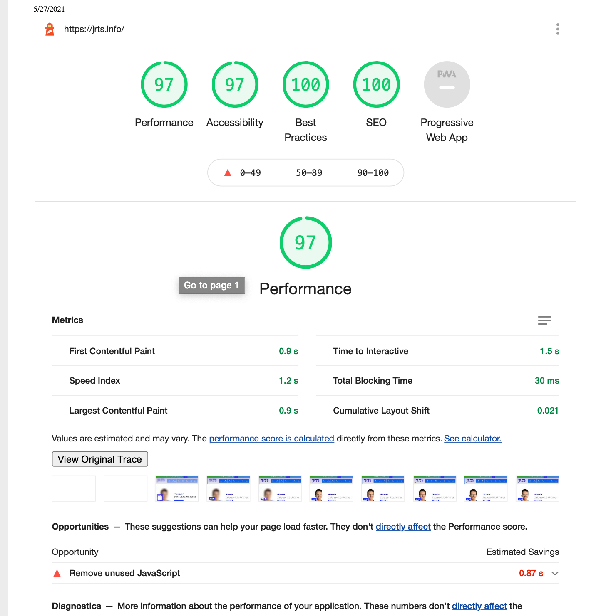Open the directly affect link in Diagnostics

[479, 606]
